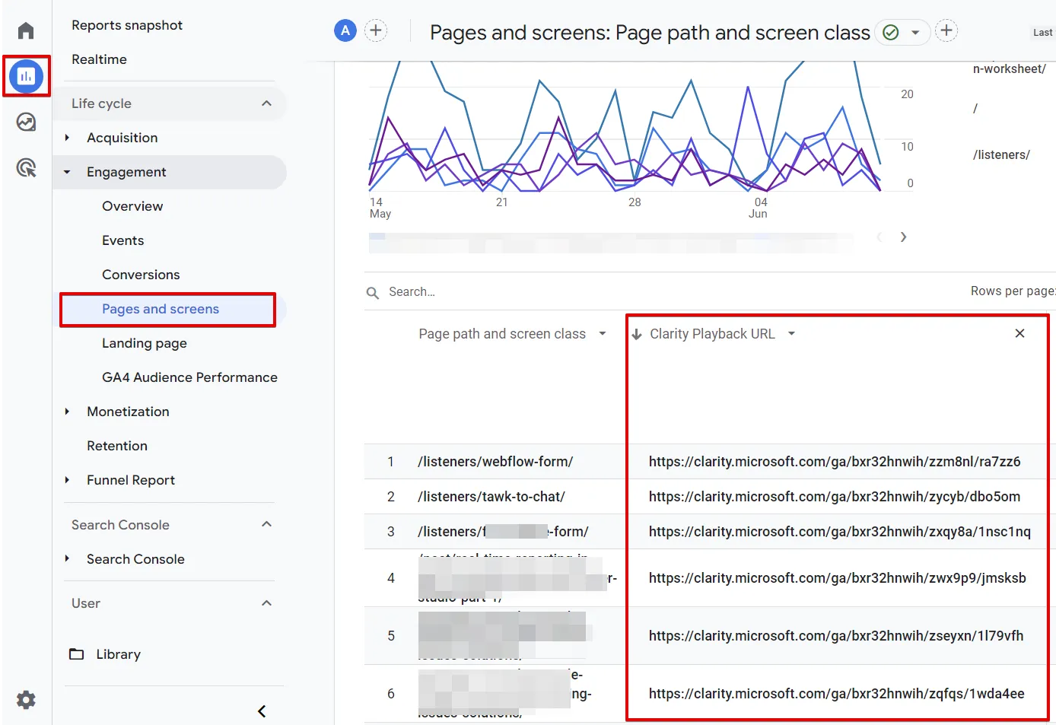The height and width of the screenshot is (725, 1056).
Task: Open dropdown arrow next to green check
Action: (x=915, y=33)
